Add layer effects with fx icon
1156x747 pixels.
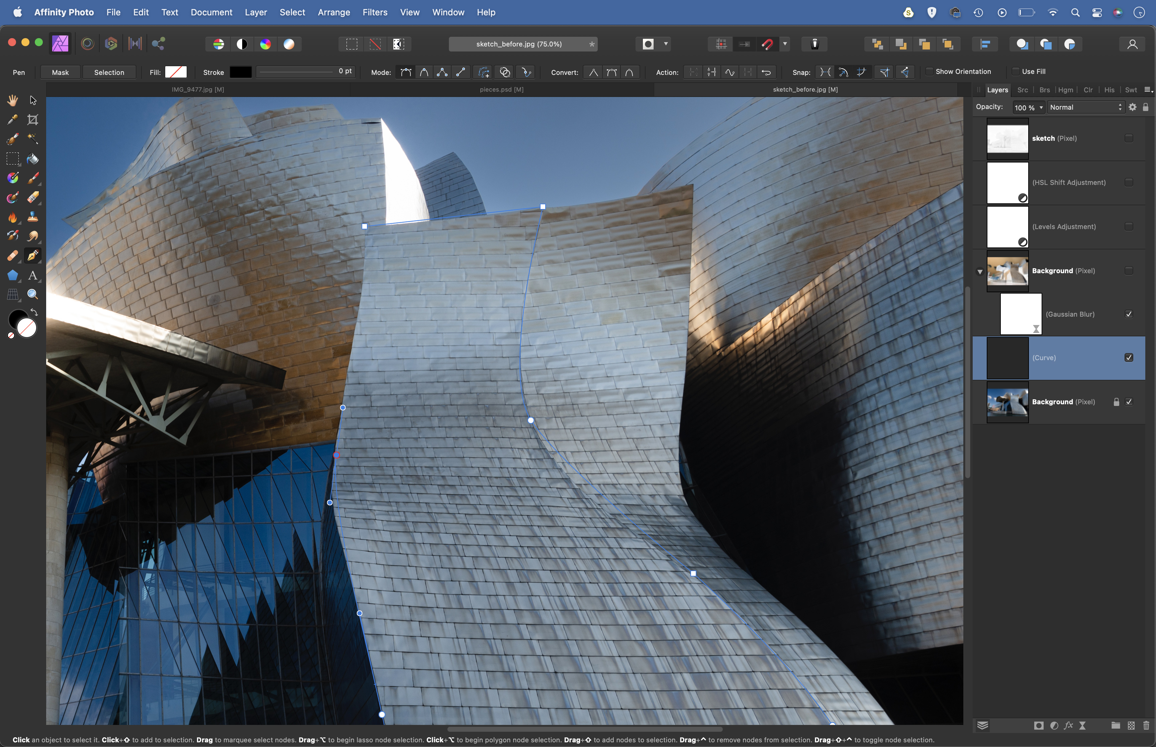pos(1068,726)
